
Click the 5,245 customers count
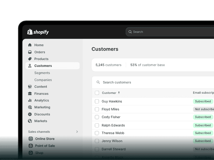109,65
